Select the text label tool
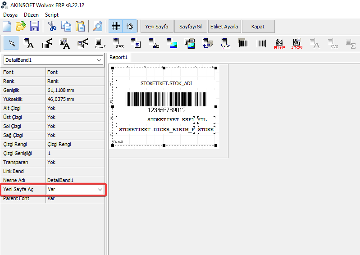Screen dimensions: 360x255 (29, 43)
